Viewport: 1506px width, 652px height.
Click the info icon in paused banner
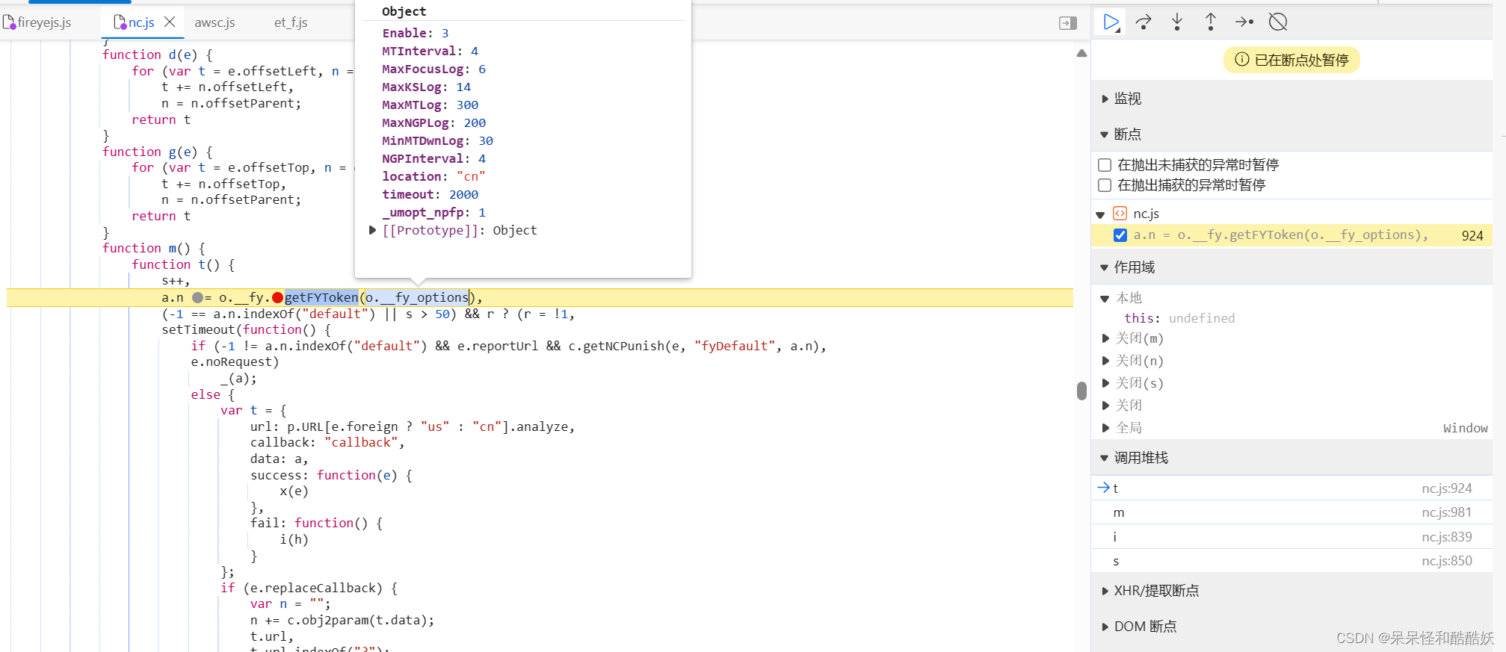point(1241,60)
